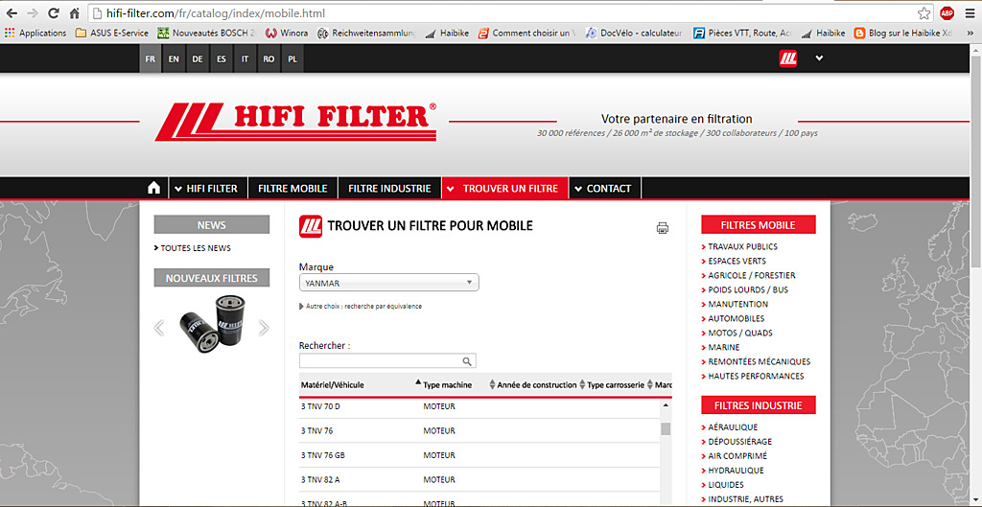Open the FILTRE INDUSTRIE nav item
This screenshot has height=507, width=982.
(389, 188)
